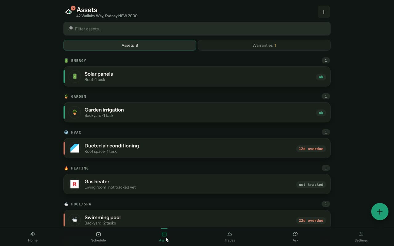Click "Living room · not tracked yet" subtitle
Viewport: 394px width, 246px height.
tap(110, 187)
